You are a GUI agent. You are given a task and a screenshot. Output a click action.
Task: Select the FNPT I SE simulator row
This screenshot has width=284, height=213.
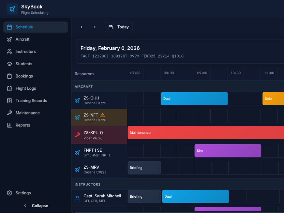pyautogui.click(x=99, y=153)
